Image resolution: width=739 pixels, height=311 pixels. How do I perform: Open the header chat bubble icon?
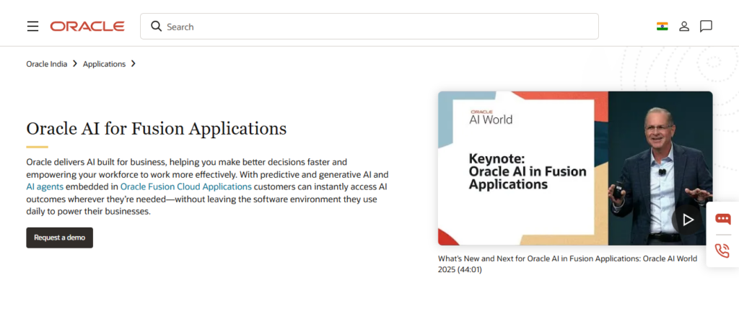[706, 27]
